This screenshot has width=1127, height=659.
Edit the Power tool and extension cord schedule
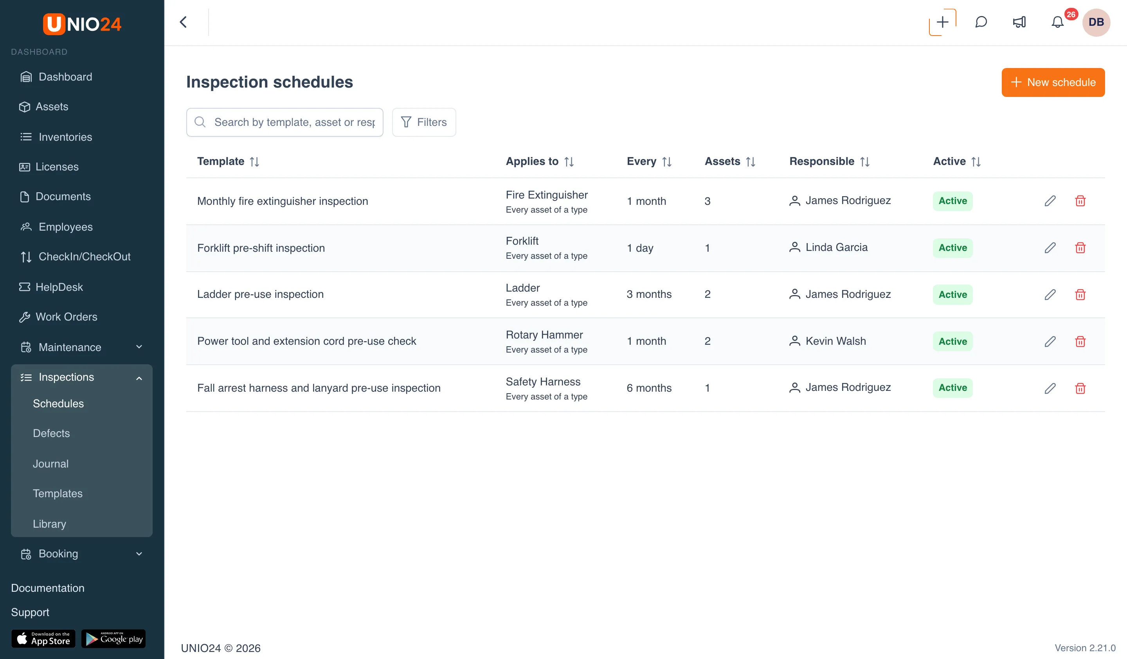coord(1050,342)
